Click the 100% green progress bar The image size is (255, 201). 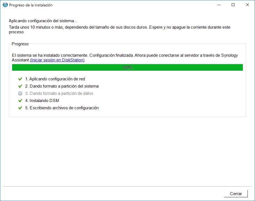[x=127, y=67]
